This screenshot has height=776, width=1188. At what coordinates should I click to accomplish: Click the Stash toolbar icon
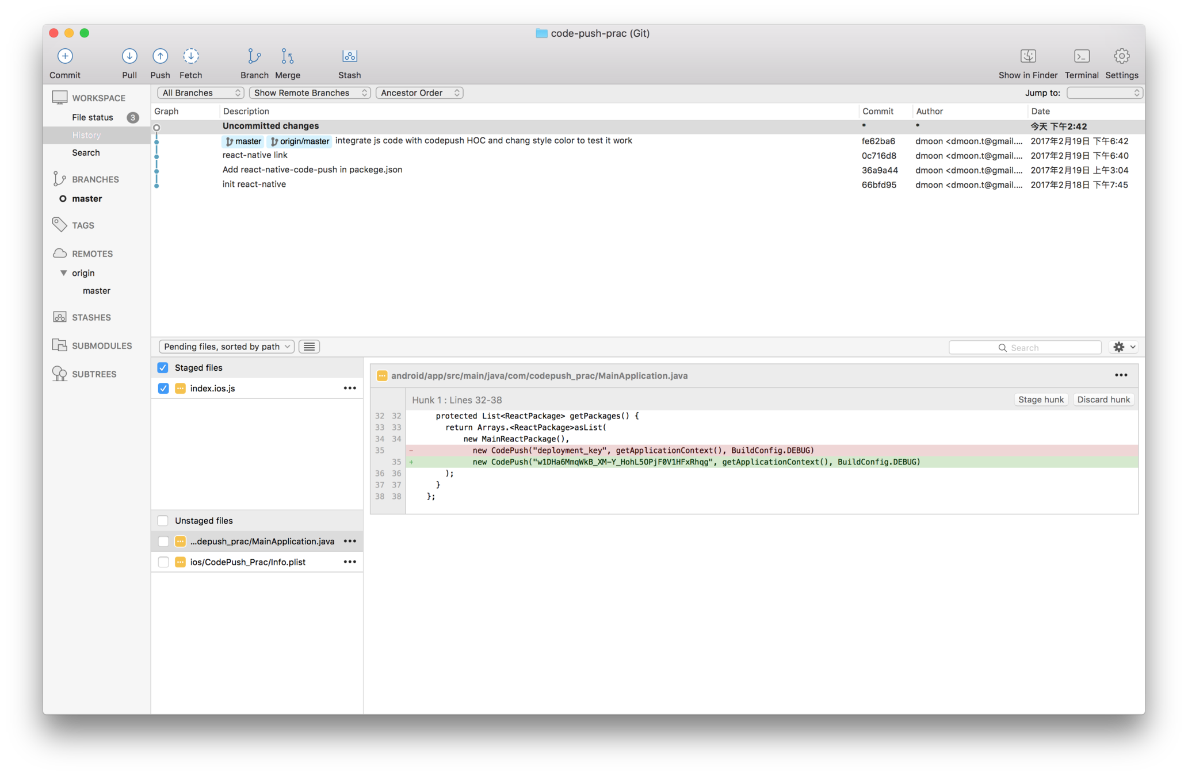tap(349, 56)
